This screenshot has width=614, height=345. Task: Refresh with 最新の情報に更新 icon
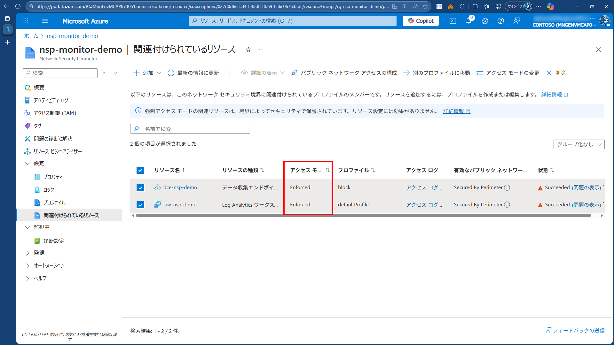pyautogui.click(x=170, y=73)
